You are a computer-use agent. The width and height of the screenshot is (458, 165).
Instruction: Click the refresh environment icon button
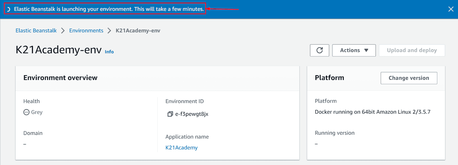tap(319, 50)
